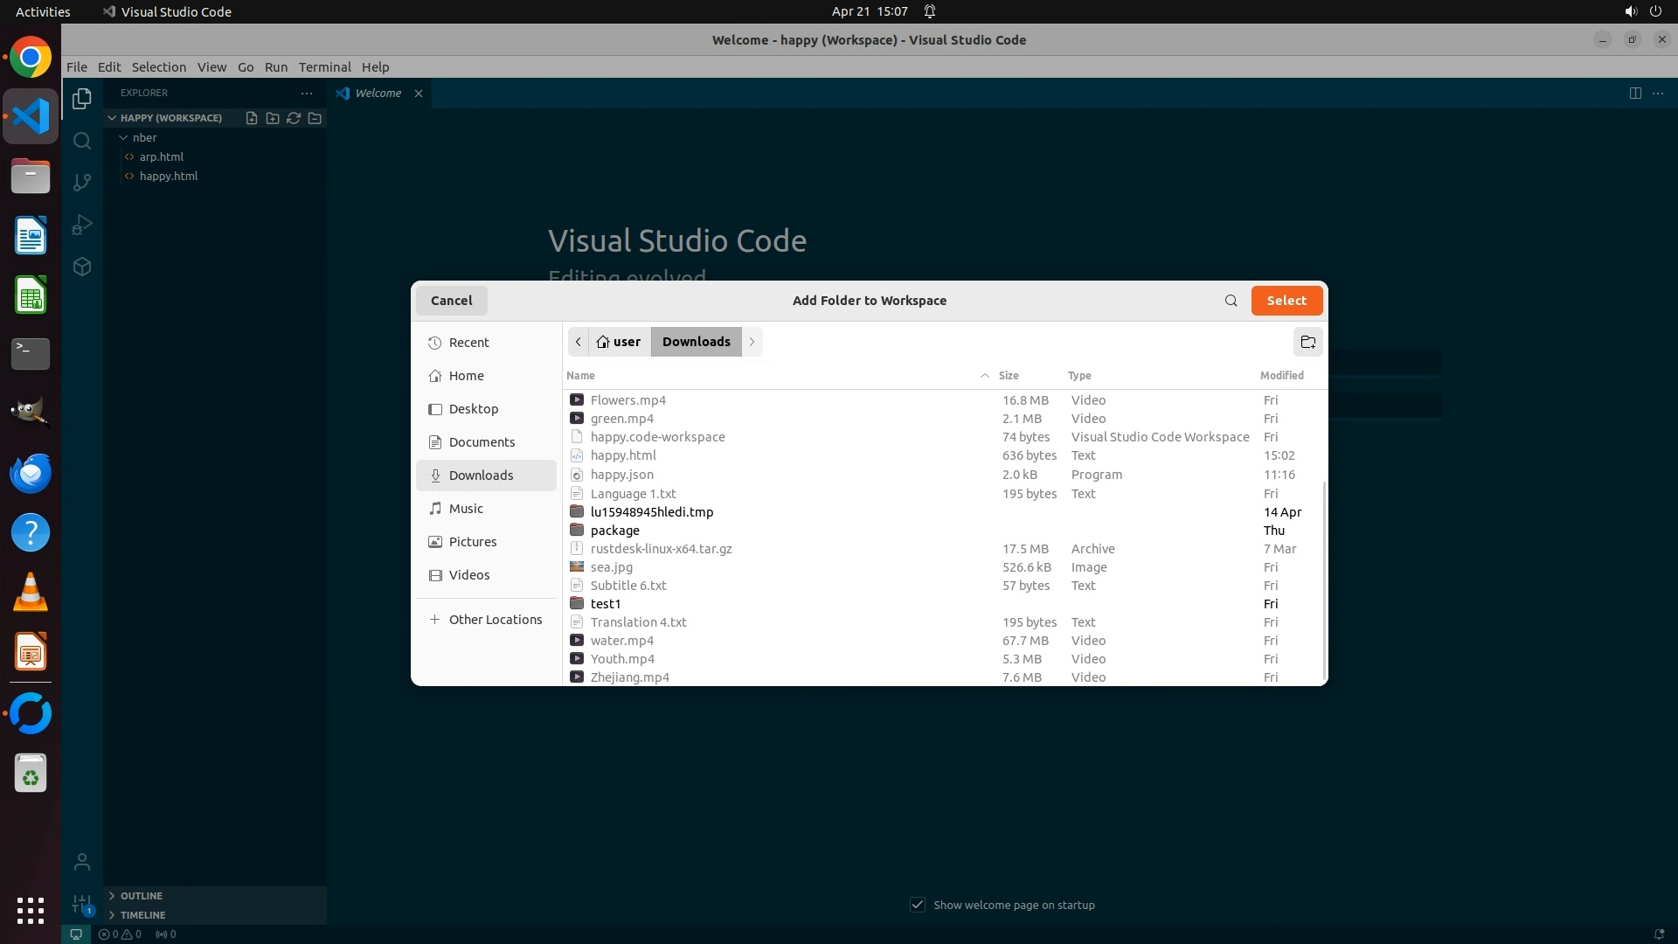Go to Documents in dialog sidebar
1678x944 pixels.
click(x=482, y=442)
